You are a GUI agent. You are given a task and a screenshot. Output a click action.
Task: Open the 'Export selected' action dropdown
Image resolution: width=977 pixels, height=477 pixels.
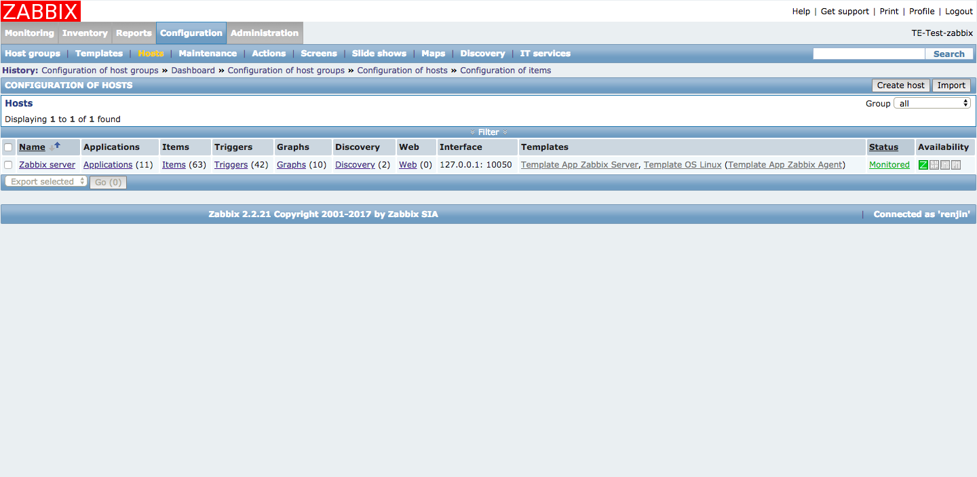(x=46, y=182)
